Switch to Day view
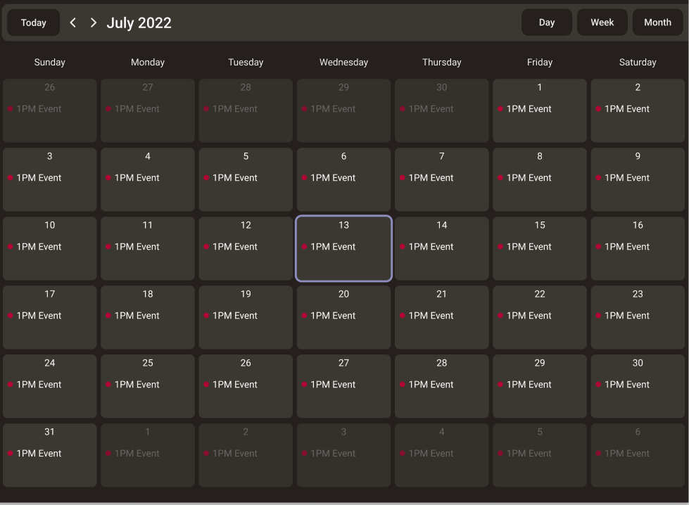Image resolution: width=689 pixels, height=505 pixels. [547, 23]
